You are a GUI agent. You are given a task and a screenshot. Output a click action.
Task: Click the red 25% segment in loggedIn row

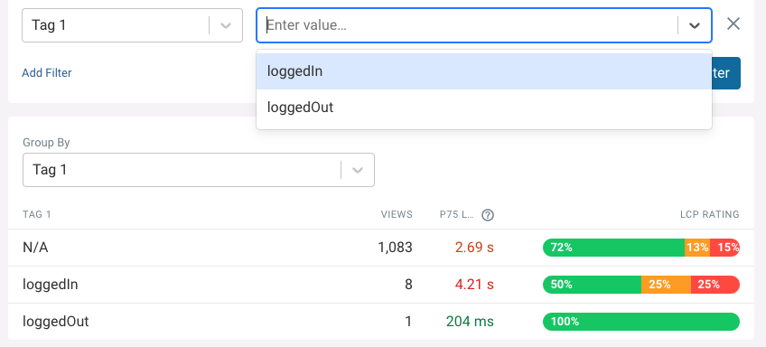click(715, 285)
